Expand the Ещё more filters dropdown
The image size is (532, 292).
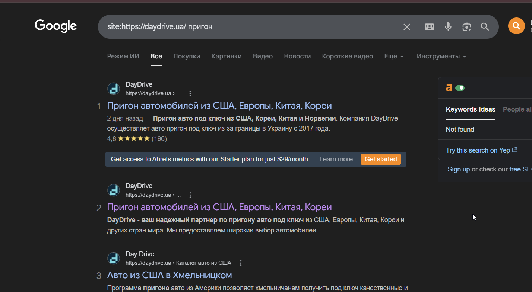pyautogui.click(x=394, y=57)
